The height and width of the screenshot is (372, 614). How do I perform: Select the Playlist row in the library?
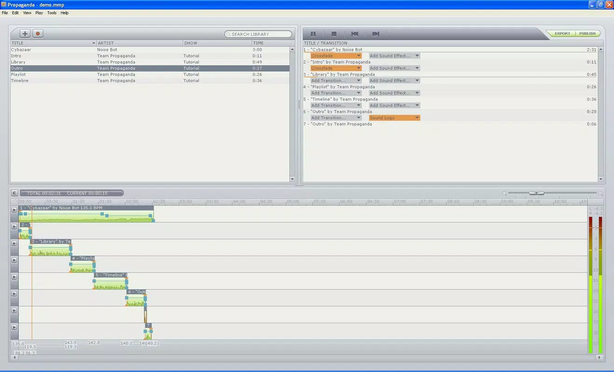tap(150, 74)
